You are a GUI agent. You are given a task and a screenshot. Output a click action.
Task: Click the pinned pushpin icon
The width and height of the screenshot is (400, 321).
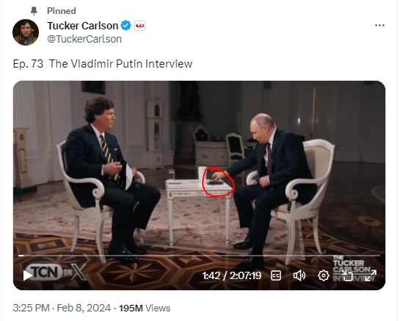point(34,11)
